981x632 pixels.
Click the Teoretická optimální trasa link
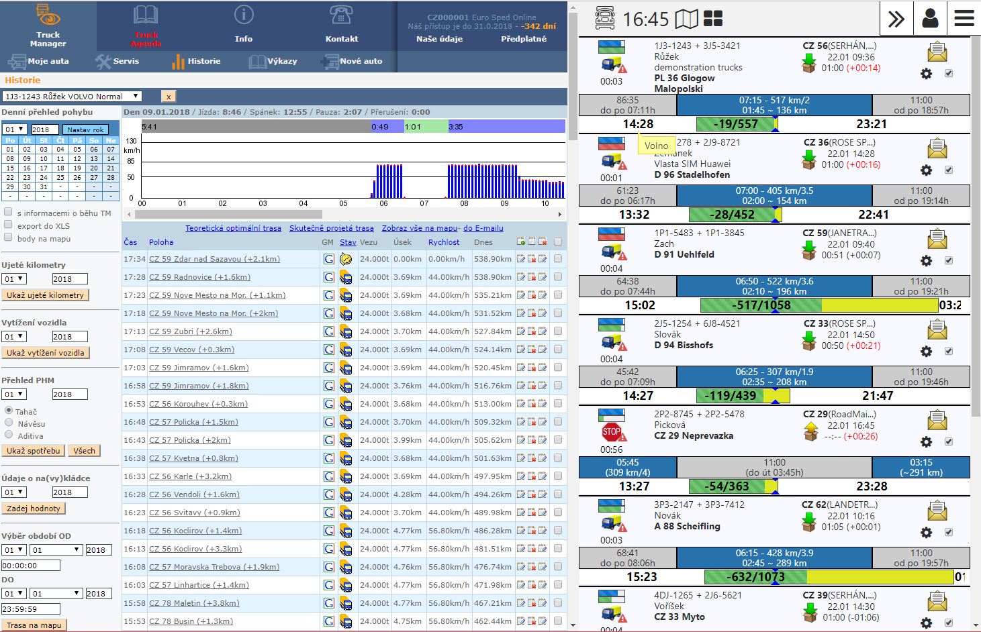coord(234,228)
